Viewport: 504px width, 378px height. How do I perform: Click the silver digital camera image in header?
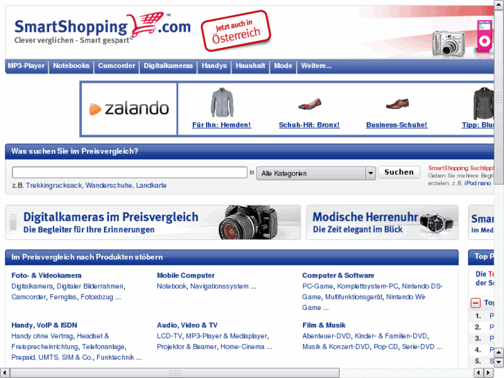coord(449,44)
